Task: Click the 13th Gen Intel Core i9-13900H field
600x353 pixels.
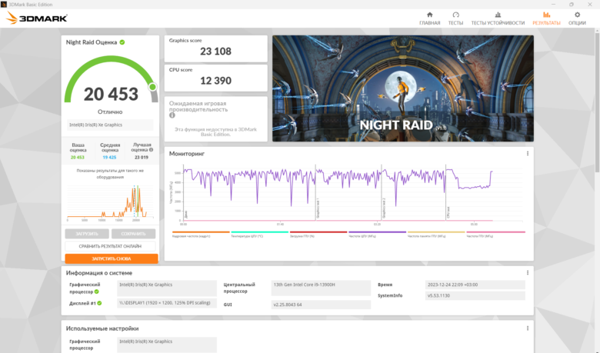Action: (321, 288)
